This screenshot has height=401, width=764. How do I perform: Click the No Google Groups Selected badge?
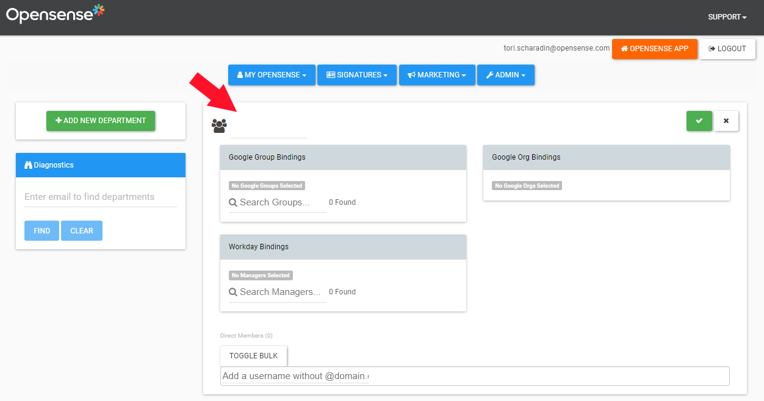267,186
